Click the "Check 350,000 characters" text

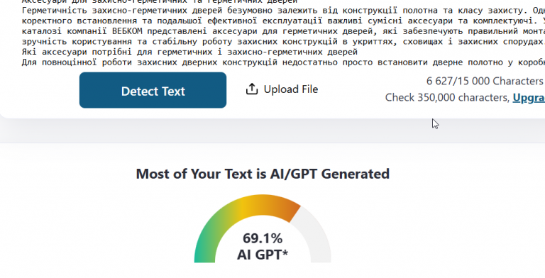pyautogui.click(x=447, y=98)
